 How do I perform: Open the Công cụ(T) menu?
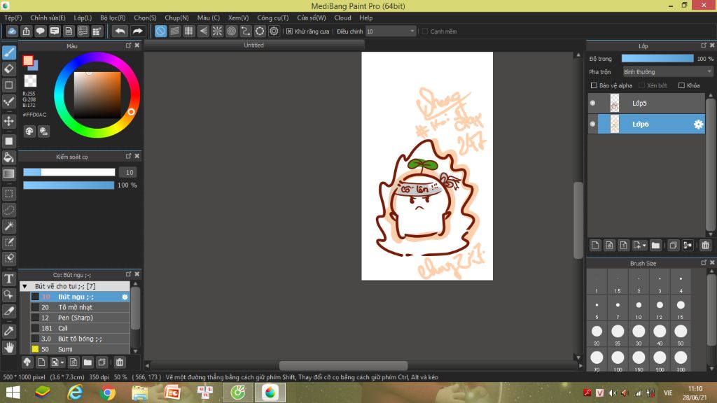pos(272,17)
